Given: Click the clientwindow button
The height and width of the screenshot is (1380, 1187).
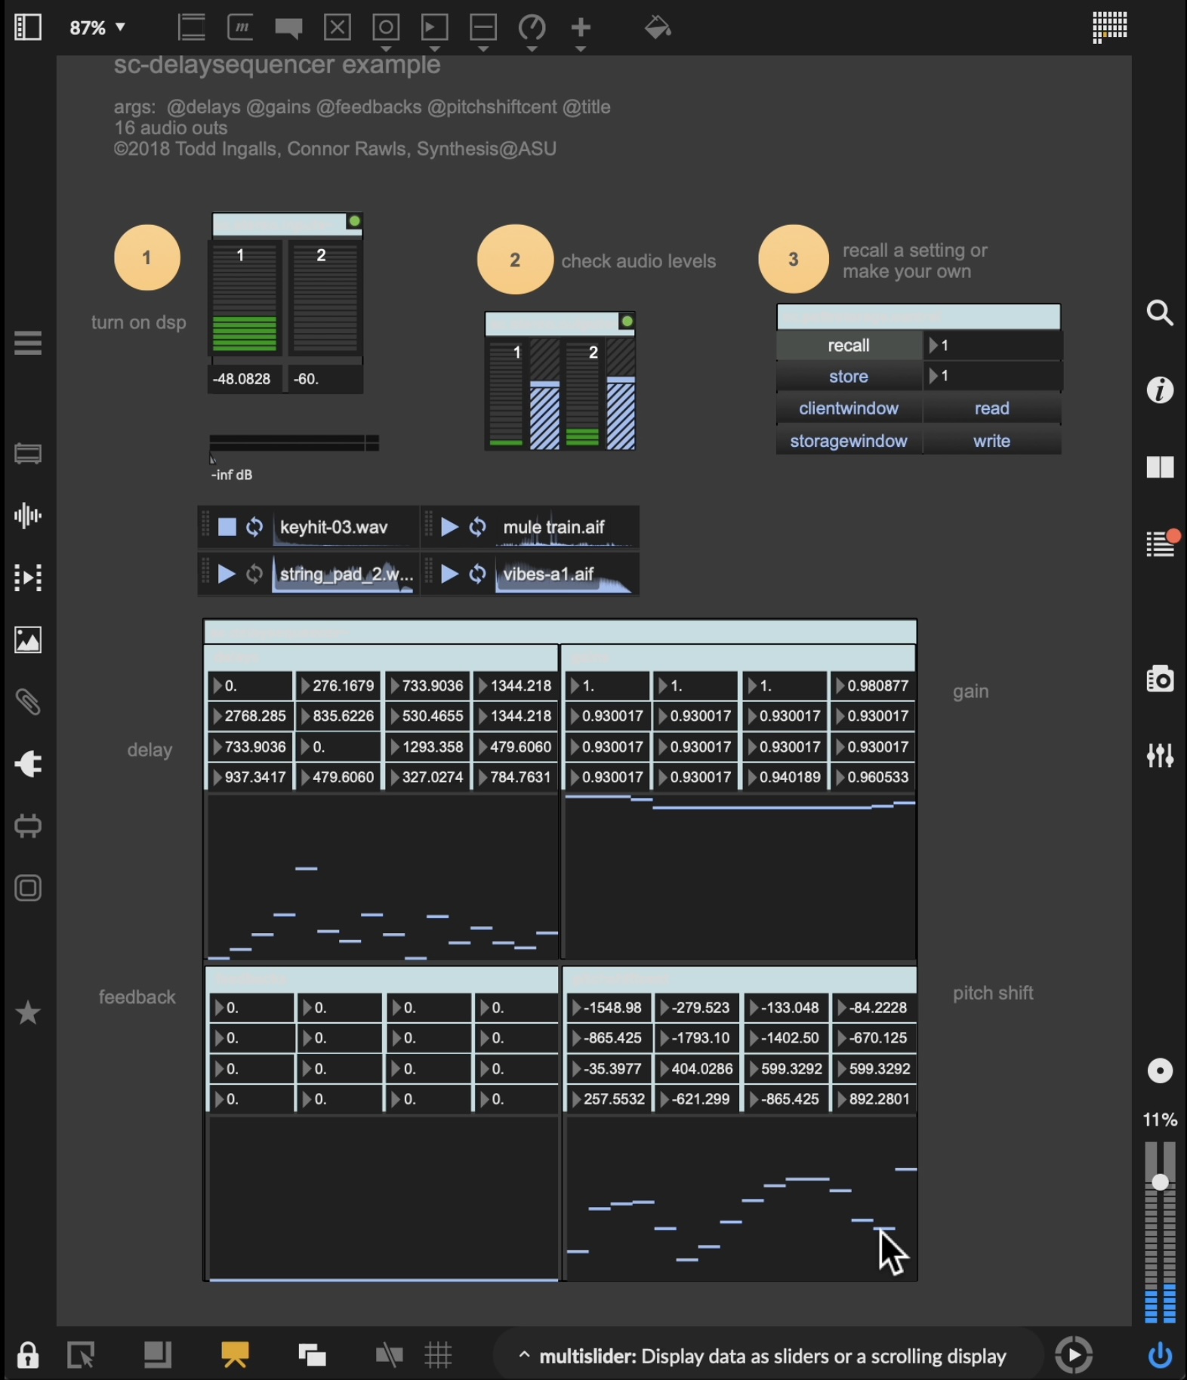Looking at the screenshot, I should [849, 408].
